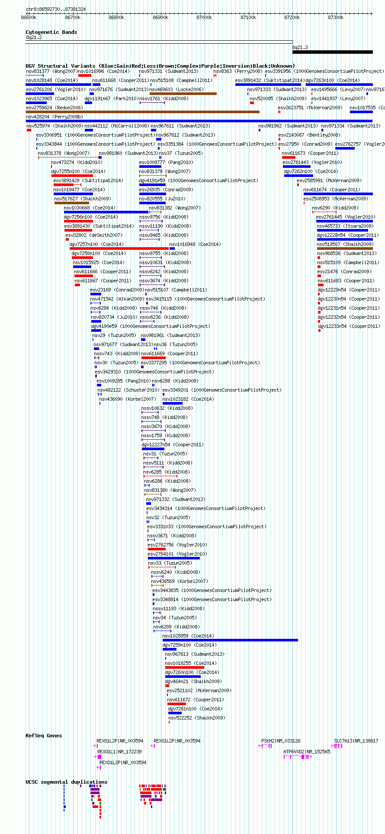Select variant nsv436569 (Korbel2007) label

pyautogui.click(x=180, y=581)
